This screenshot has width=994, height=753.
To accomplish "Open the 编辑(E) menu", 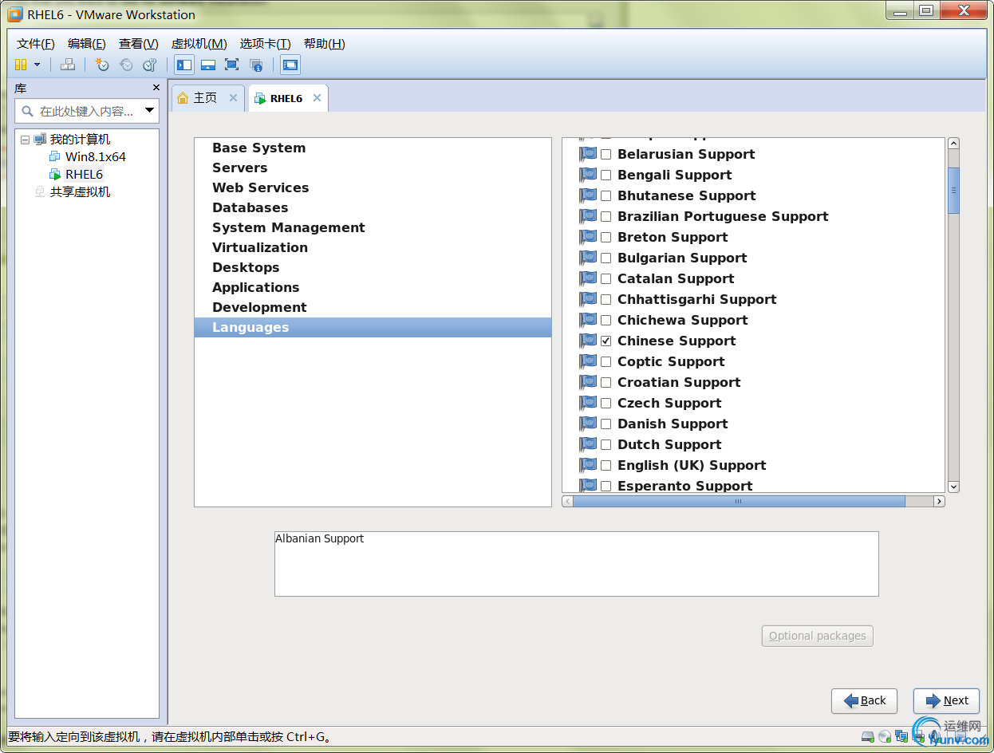I will (87, 44).
